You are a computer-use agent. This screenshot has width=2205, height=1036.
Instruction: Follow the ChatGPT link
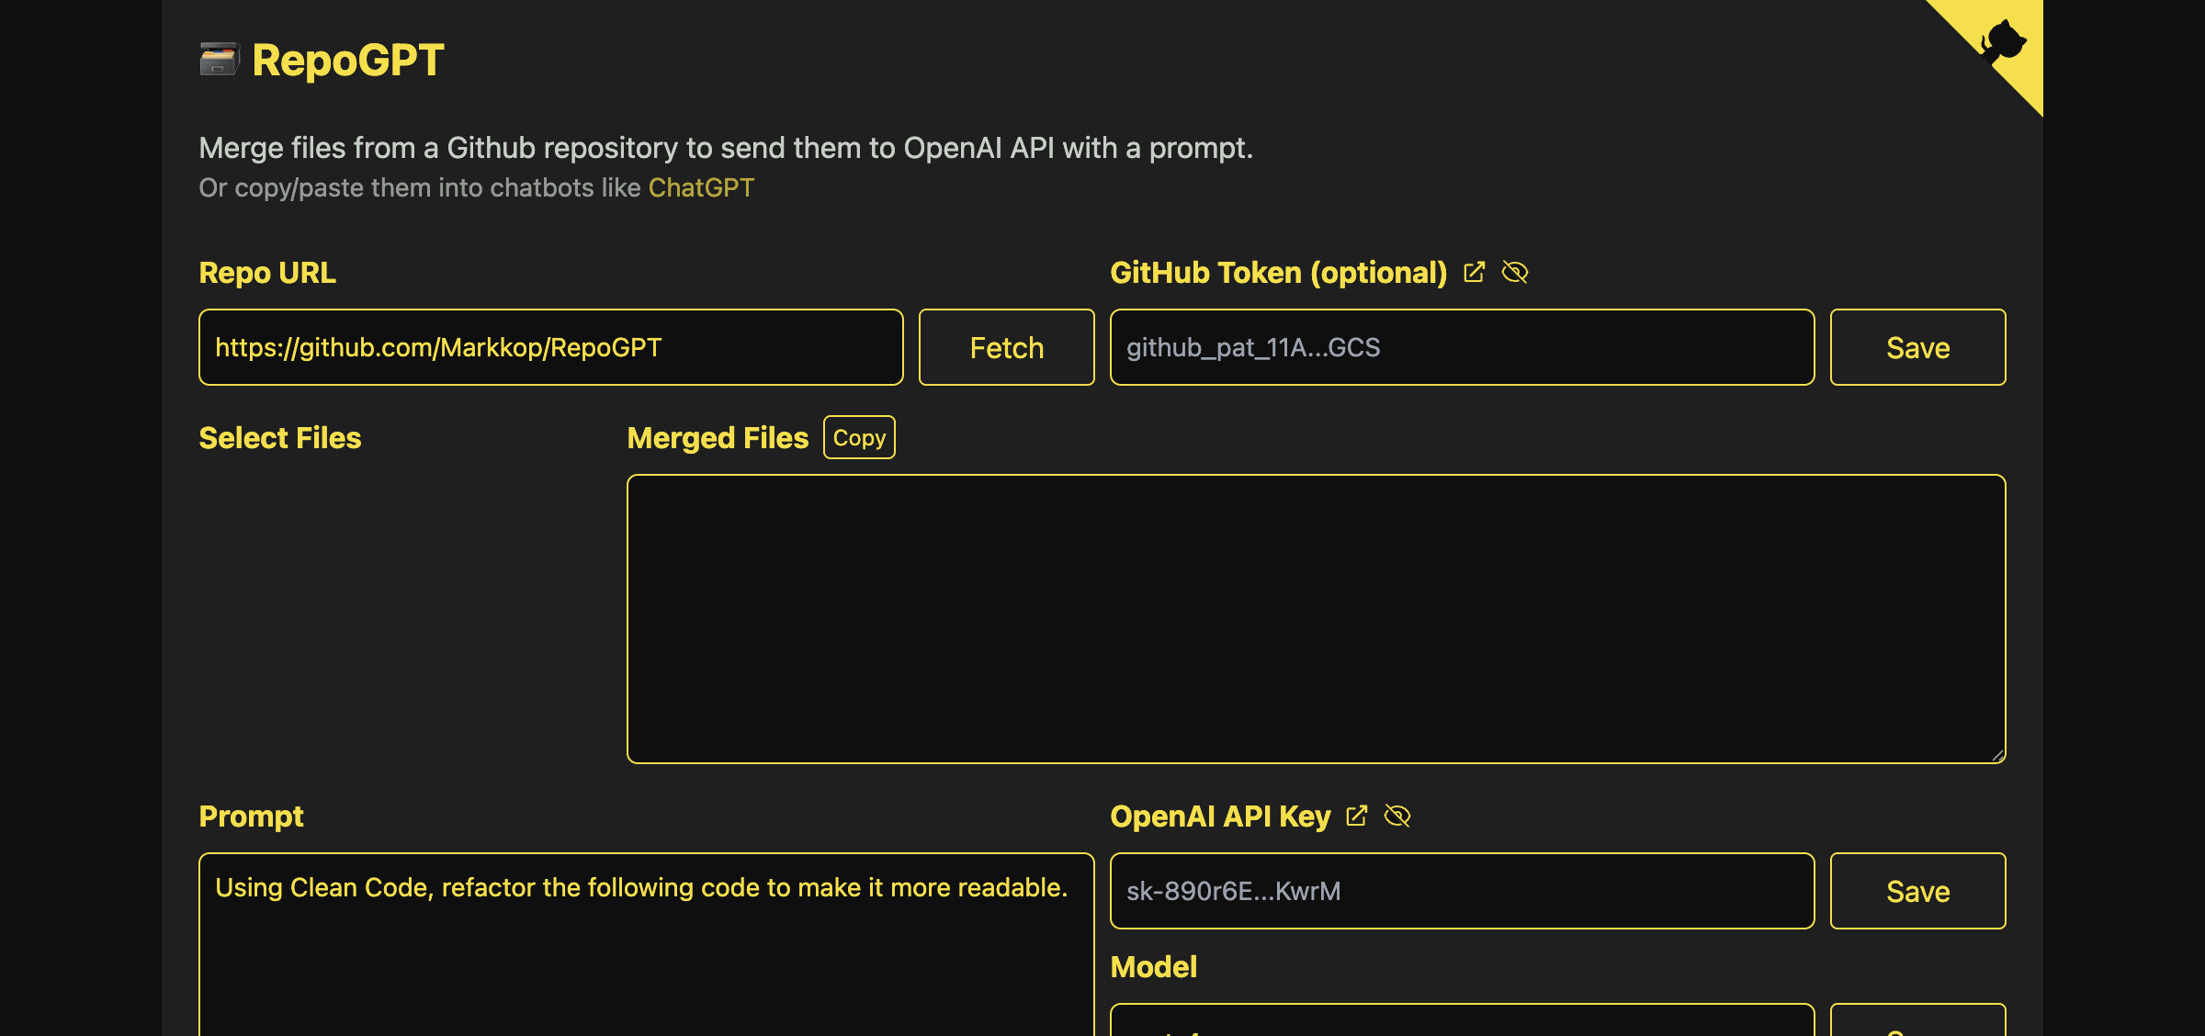(701, 187)
